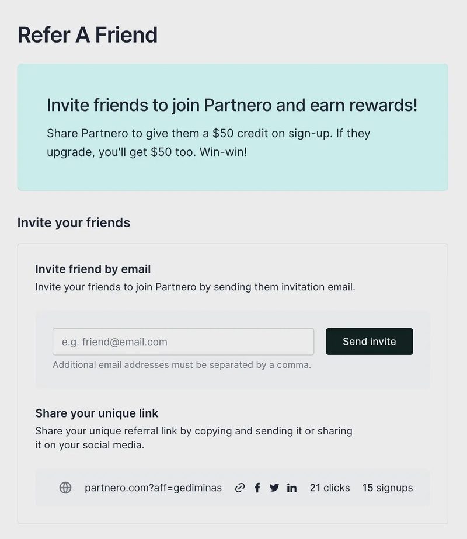Click the Invite your friends section heading
The width and height of the screenshot is (467, 539).
coord(73,222)
